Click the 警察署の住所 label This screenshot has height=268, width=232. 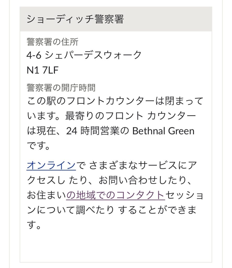pos(53,42)
